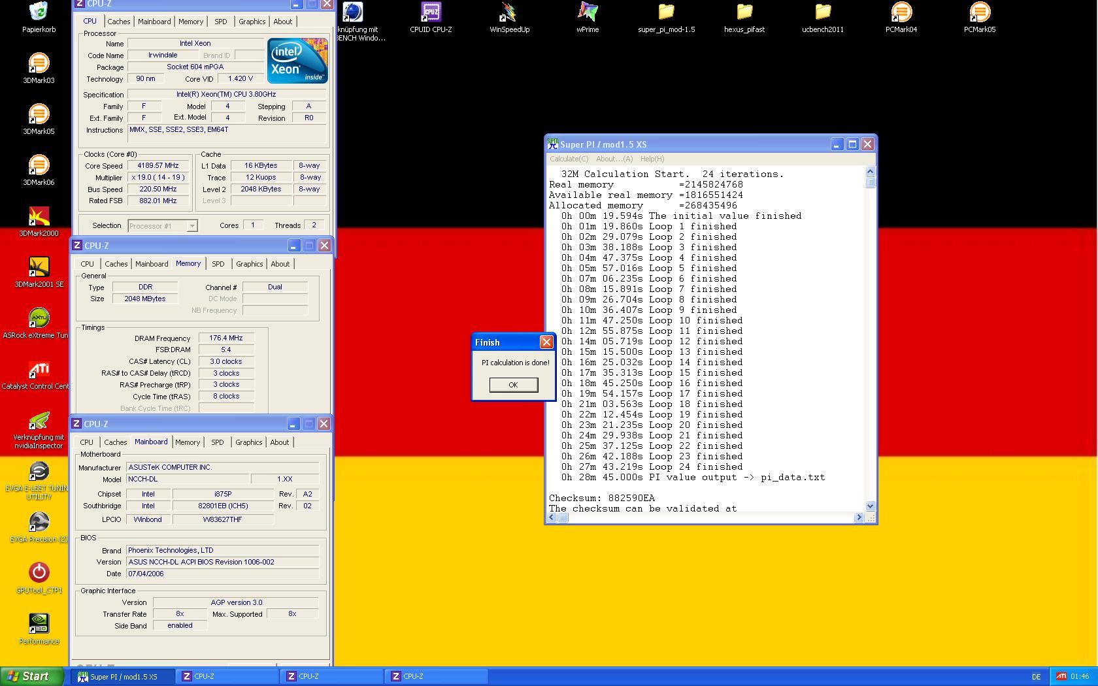The height and width of the screenshot is (686, 1098).
Task: Click Super PI horizontal scrollbar right arrow
Action: coord(859,517)
